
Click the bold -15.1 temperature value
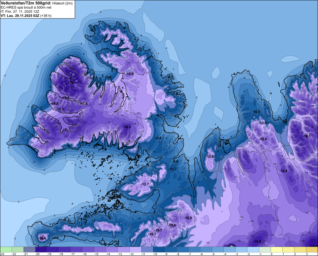click(x=152, y=234)
